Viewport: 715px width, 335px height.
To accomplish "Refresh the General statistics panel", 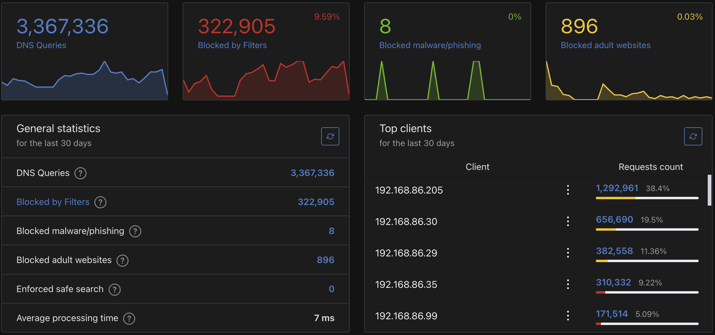I will pos(330,136).
